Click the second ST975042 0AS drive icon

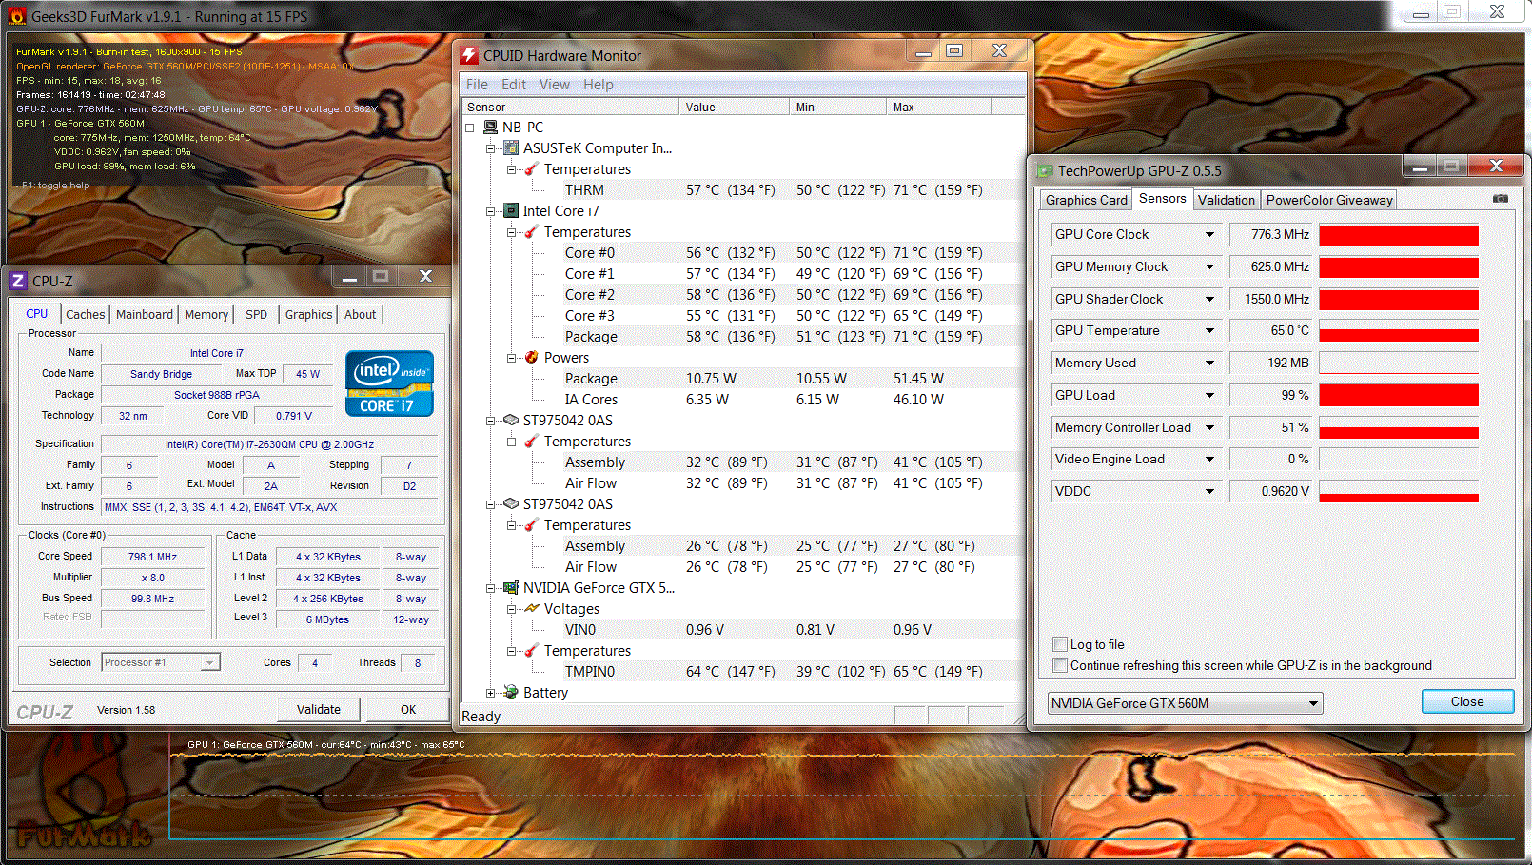[512, 504]
